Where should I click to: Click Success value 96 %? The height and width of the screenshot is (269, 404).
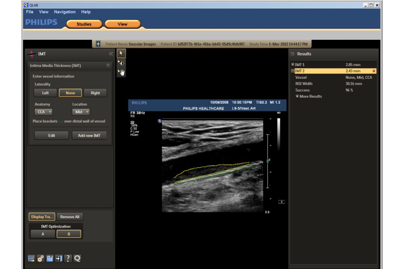tap(349, 90)
